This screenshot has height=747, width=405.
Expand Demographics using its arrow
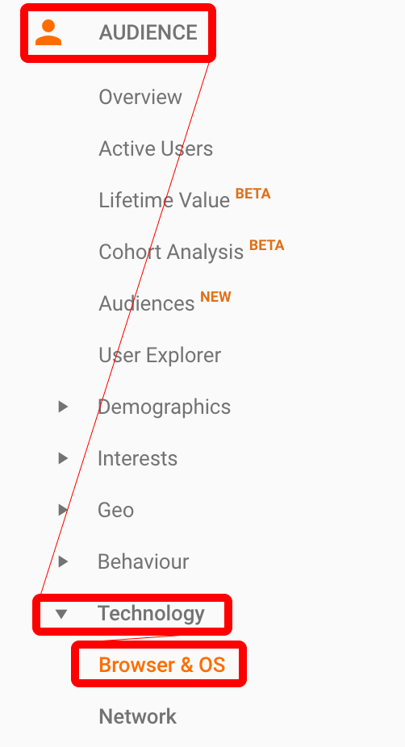click(63, 407)
